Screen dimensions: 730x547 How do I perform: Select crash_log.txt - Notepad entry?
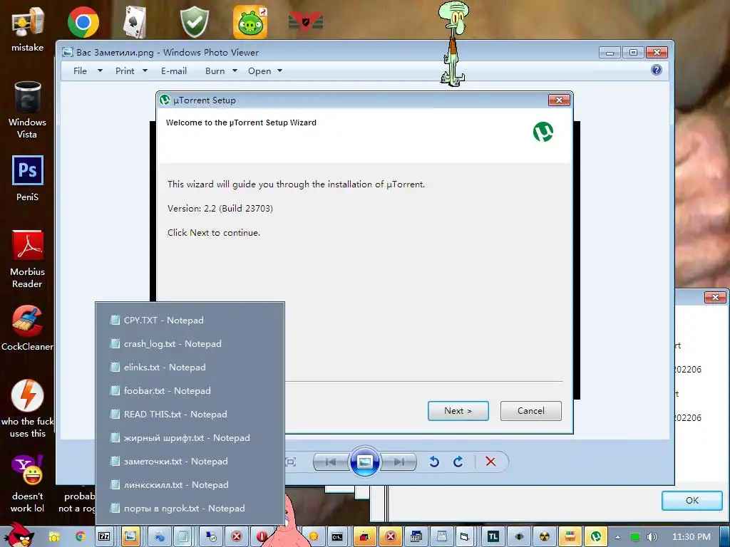(x=190, y=344)
